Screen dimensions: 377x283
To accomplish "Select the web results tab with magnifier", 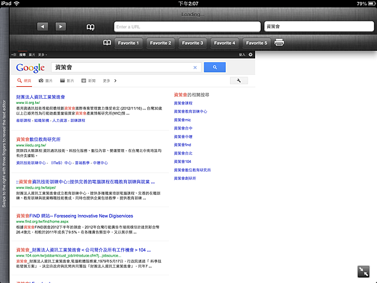I will point(24,81).
